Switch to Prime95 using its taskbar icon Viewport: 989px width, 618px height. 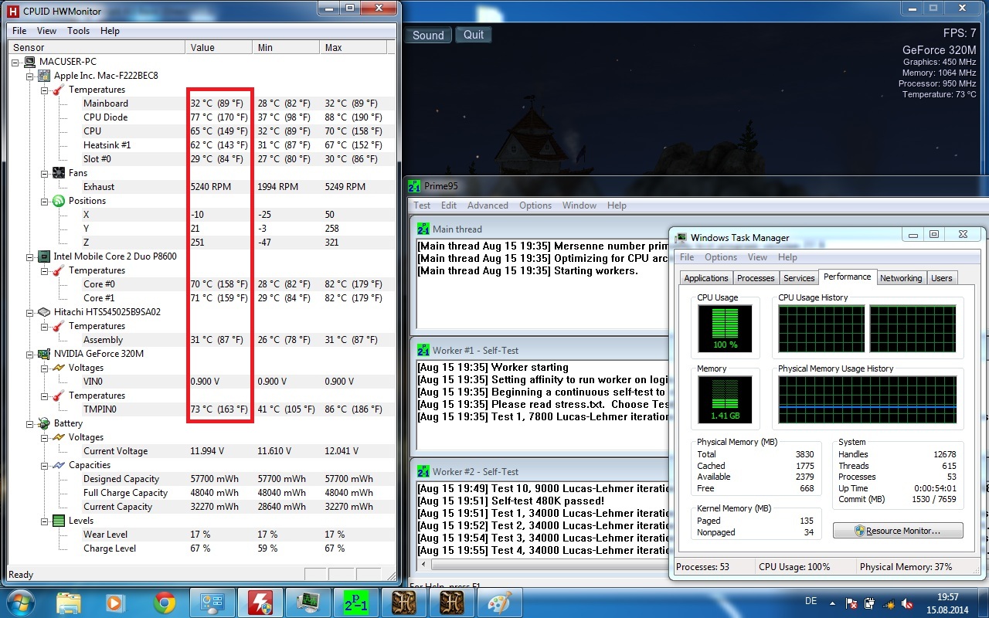click(355, 603)
